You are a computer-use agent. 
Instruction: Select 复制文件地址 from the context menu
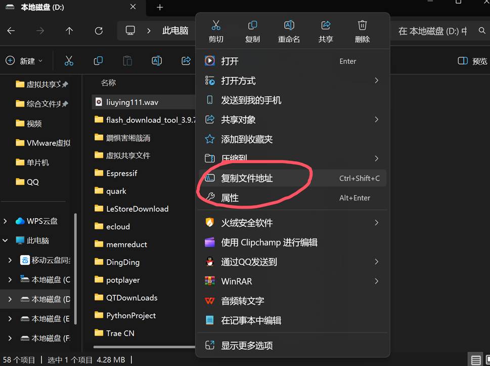[x=247, y=178]
